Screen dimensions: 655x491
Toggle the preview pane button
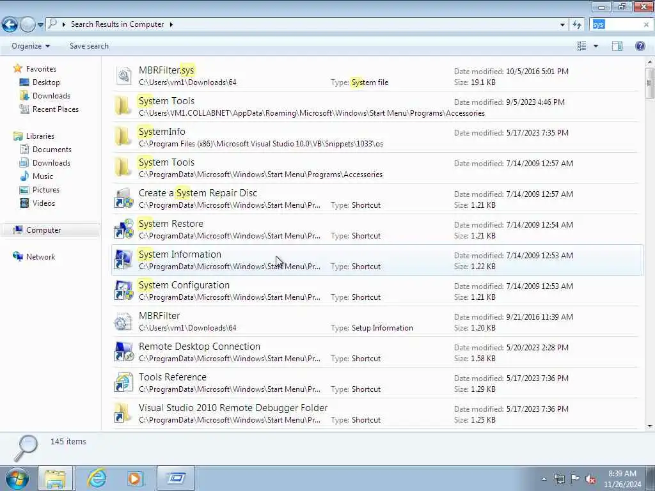617,46
